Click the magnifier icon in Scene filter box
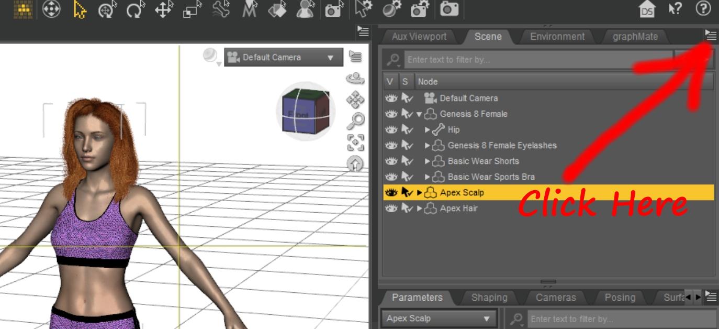This screenshot has width=719, height=329. 394,60
